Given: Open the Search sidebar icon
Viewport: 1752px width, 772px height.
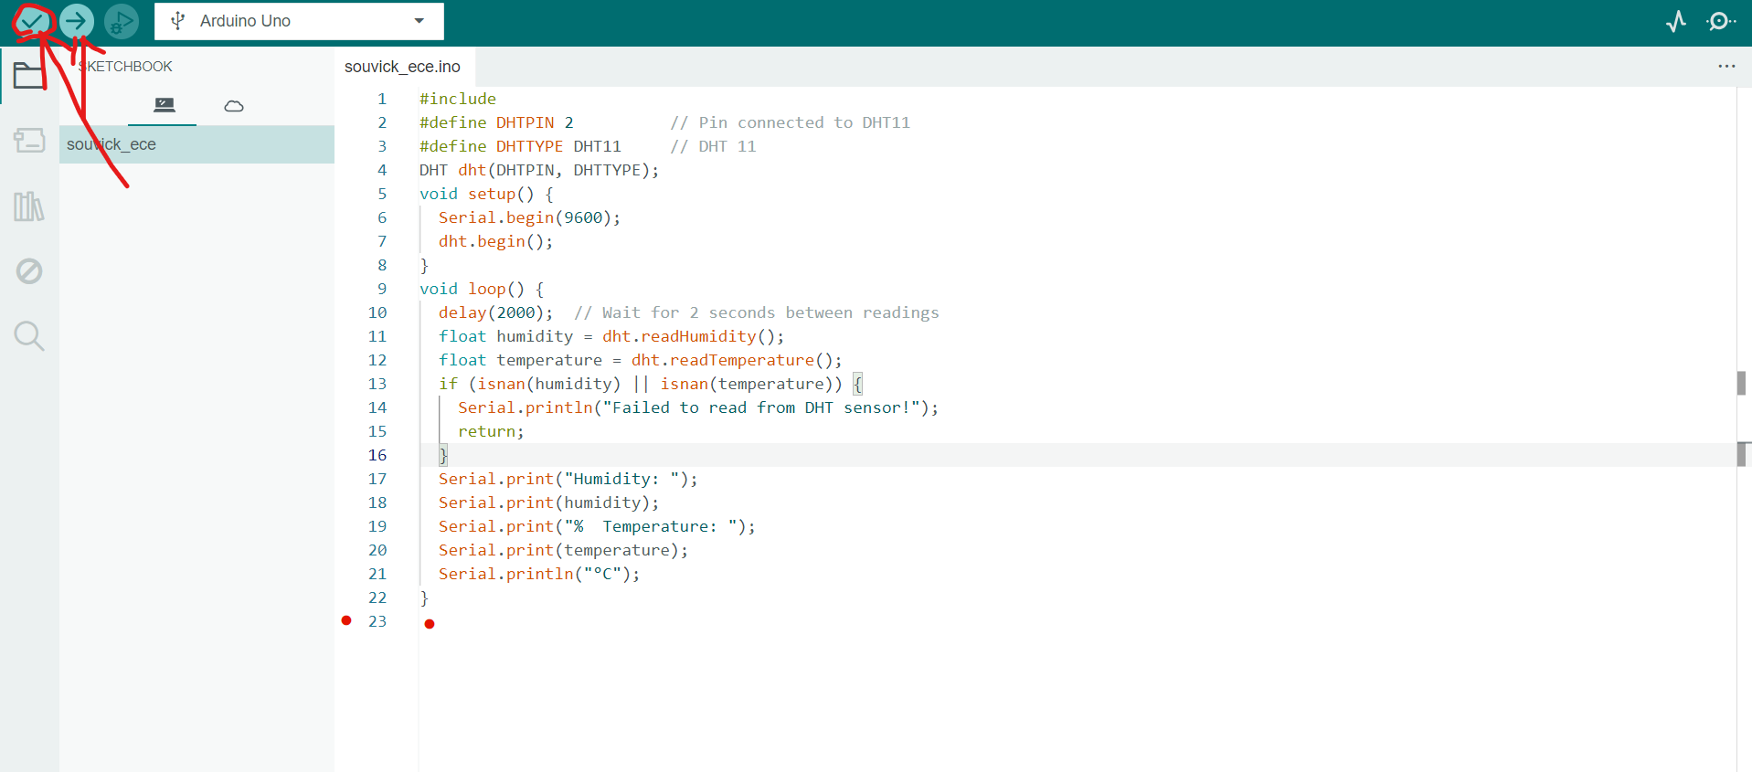Looking at the screenshot, I should click(29, 336).
